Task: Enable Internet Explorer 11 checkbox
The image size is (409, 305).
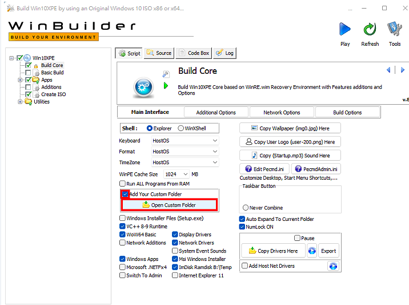Action: [175, 275]
